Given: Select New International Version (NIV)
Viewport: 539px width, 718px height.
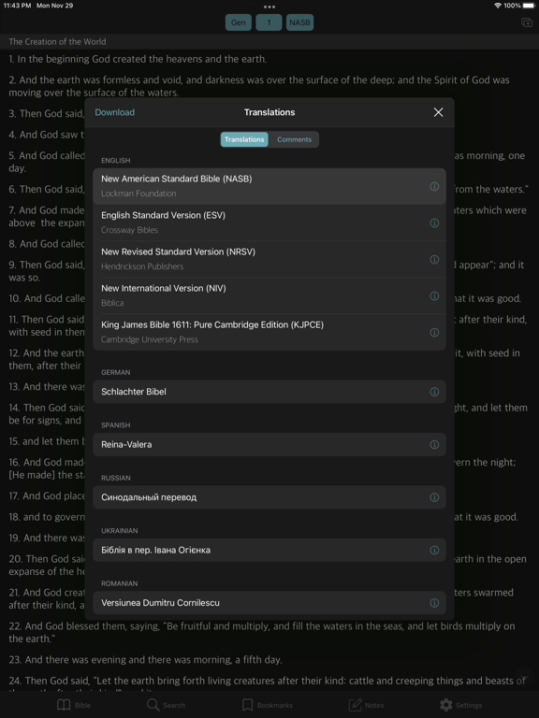Looking at the screenshot, I should (269, 295).
